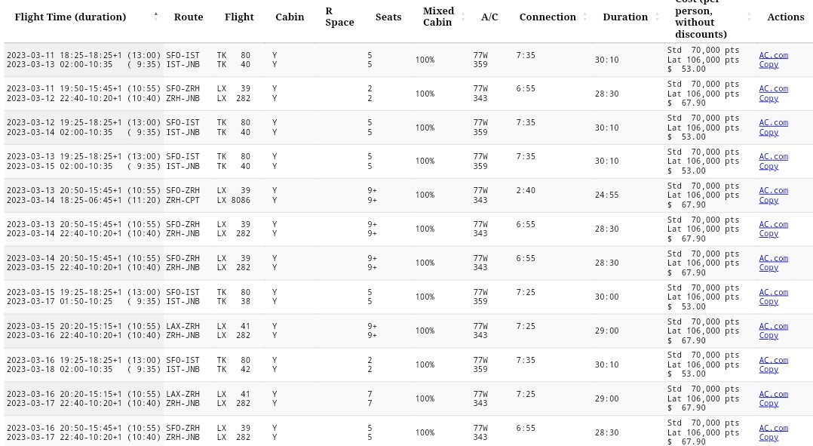
Task: Click the Route column header
Action: [x=189, y=17]
